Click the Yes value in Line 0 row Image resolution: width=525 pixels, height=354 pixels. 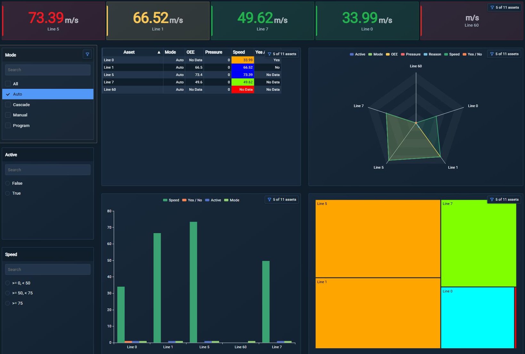[x=276, y=60]
